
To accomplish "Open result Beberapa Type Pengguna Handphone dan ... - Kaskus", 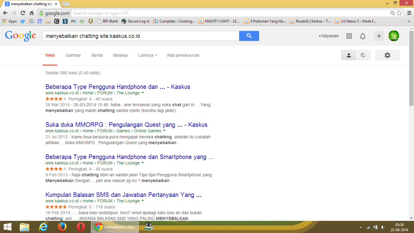I will click(x=118, y=87).
